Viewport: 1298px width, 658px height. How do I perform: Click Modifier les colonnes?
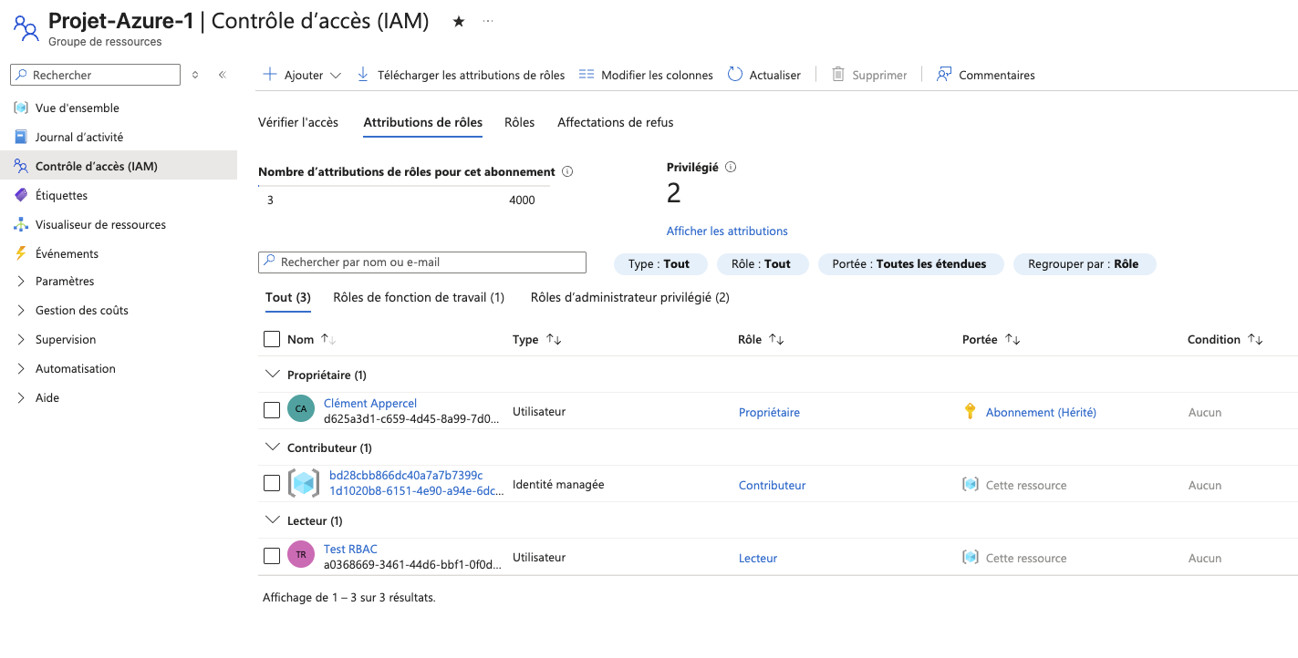(646, 75)
